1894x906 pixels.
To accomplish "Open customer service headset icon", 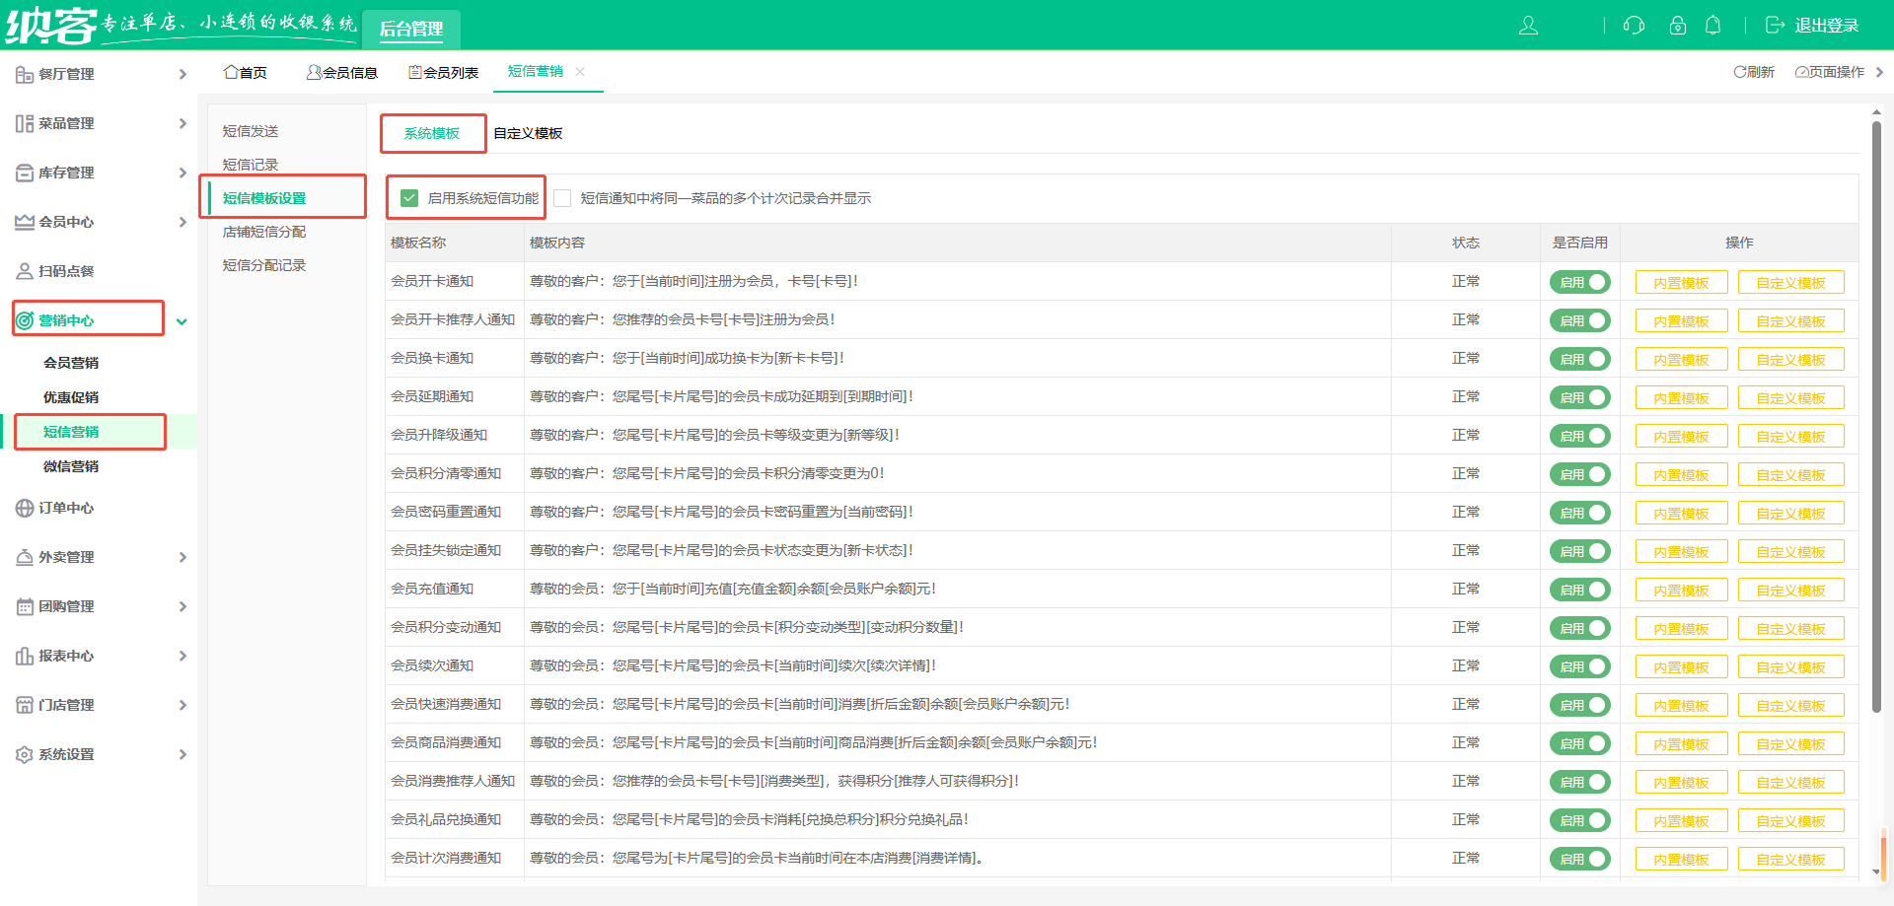I will pyautogui.click(x=1634, y=26).
